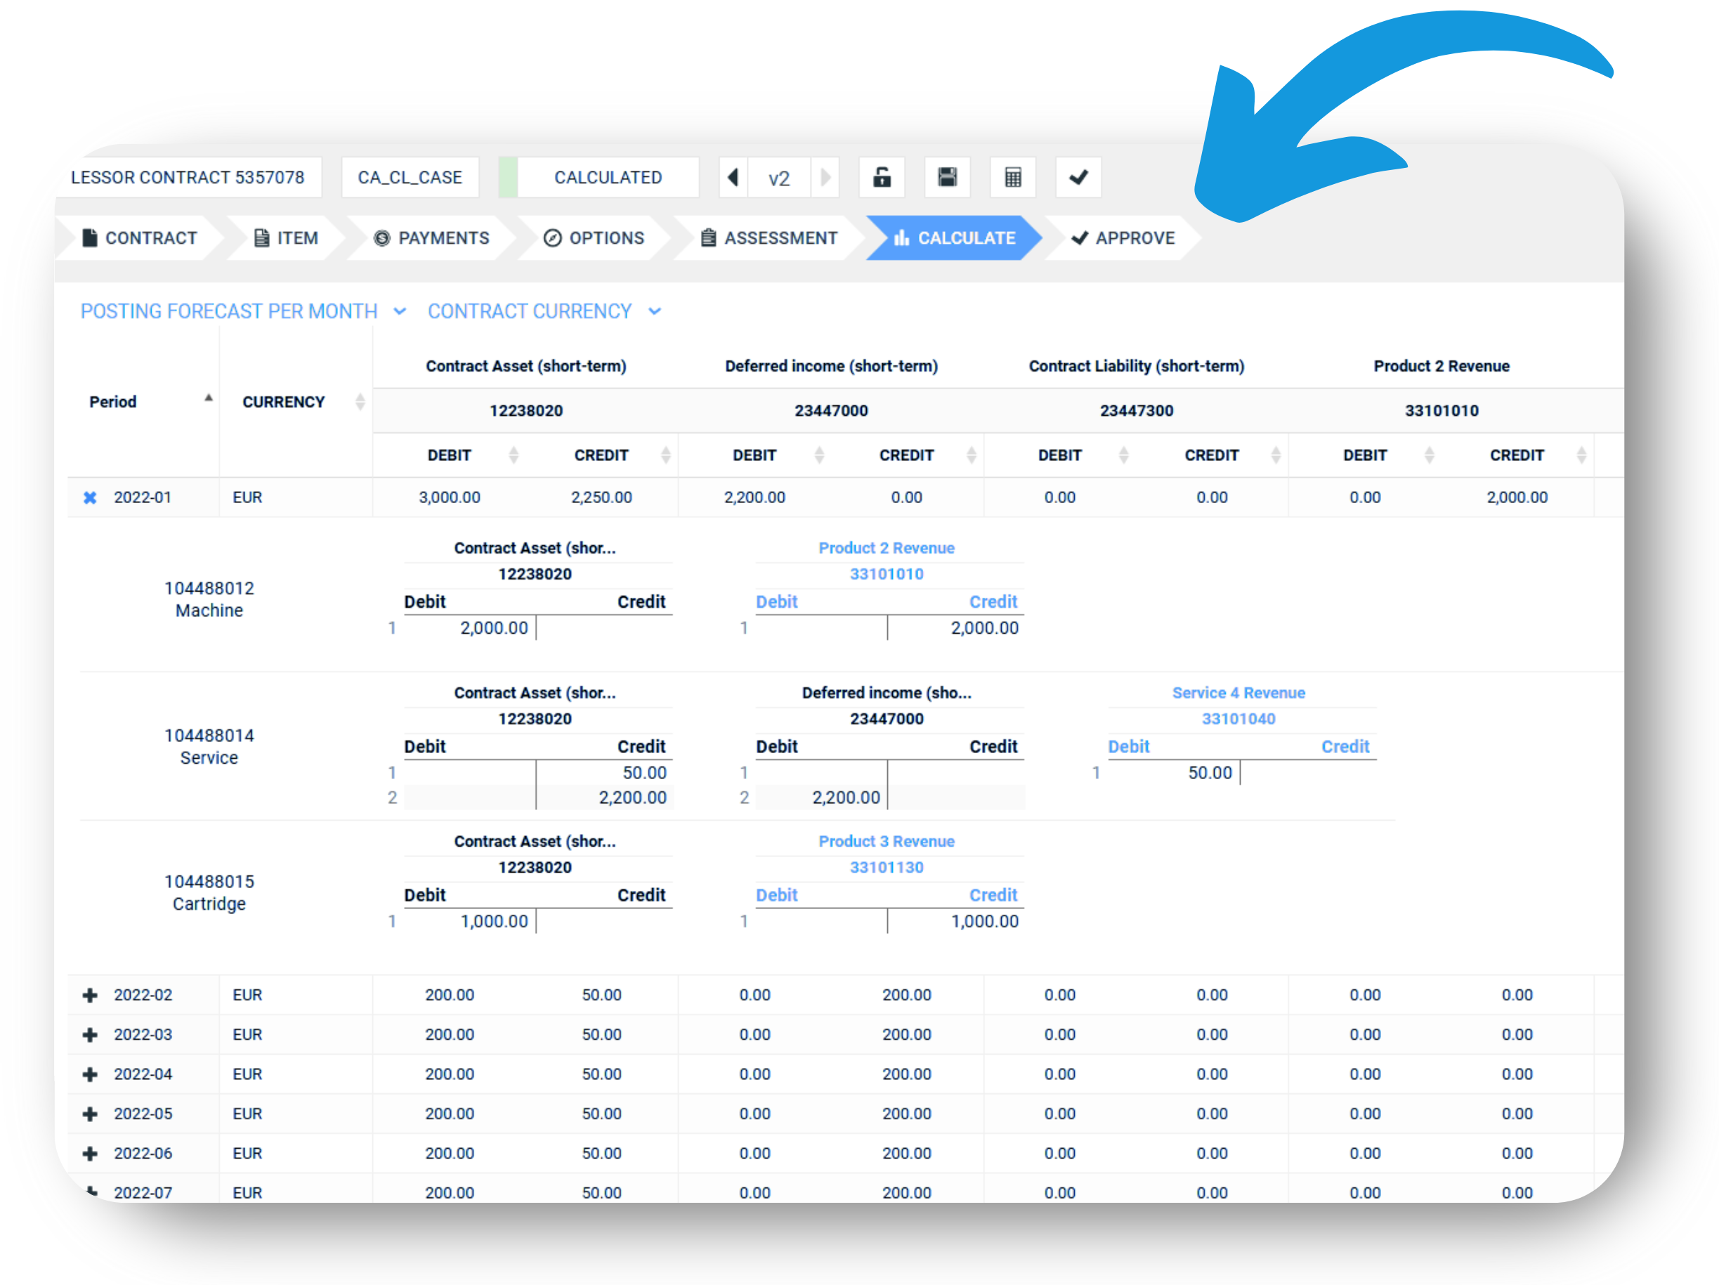Viewport: 1719px width, 1285px height.
Task: Expand the 2022-02 period row
Action: (x=90, y=995)
